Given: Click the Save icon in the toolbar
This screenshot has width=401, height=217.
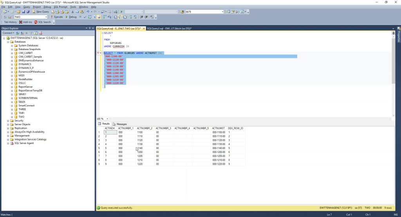Looking at the screenshot, I should [x=23, y=12].
